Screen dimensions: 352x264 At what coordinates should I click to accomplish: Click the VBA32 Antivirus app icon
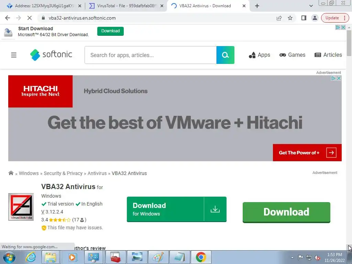click(21, 207)
